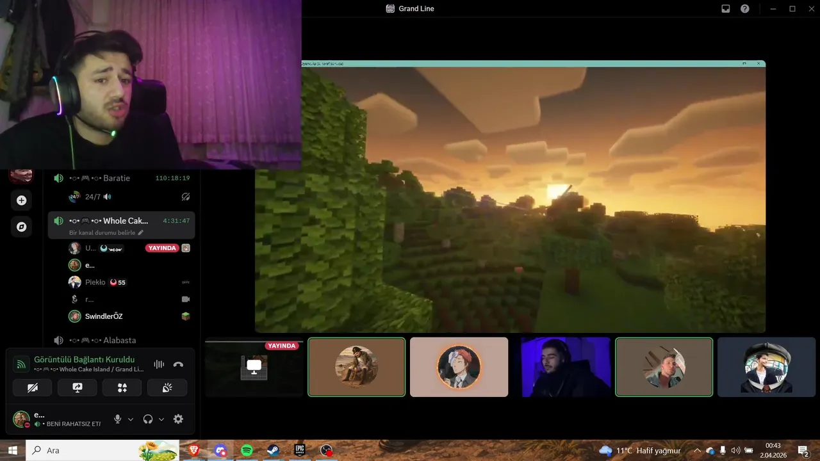The width and height of the screenshot is (820, 461).
Task: Open the soundboard button
Action: tap(167, 387)
